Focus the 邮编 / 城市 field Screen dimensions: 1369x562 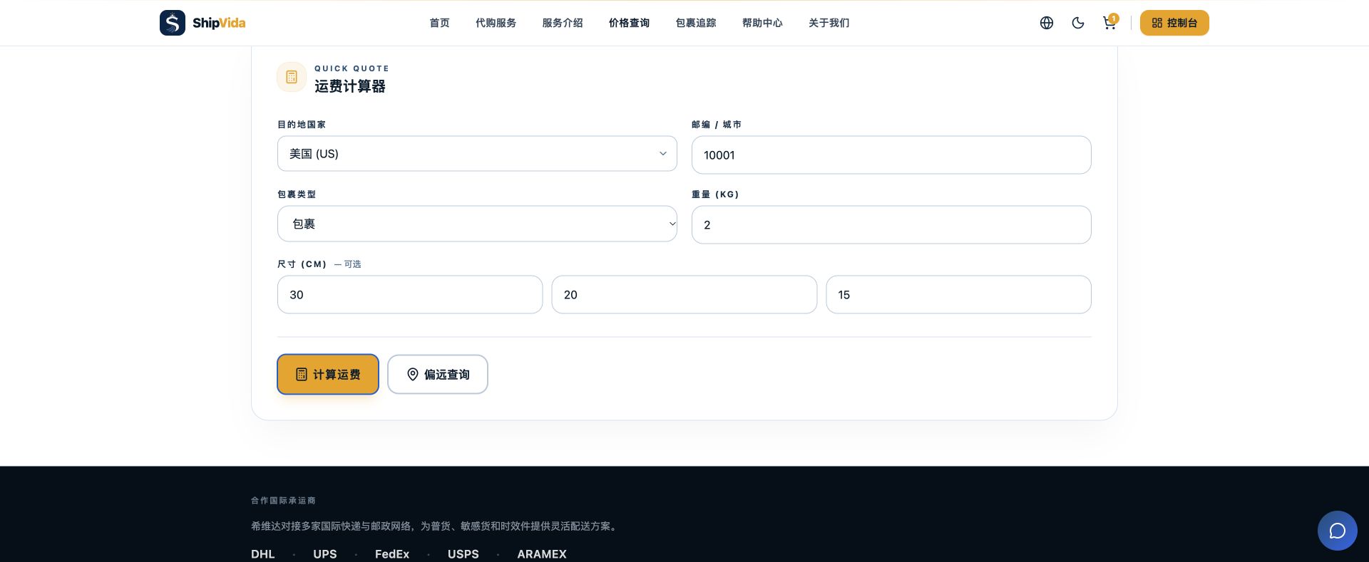tap(891, 155)
